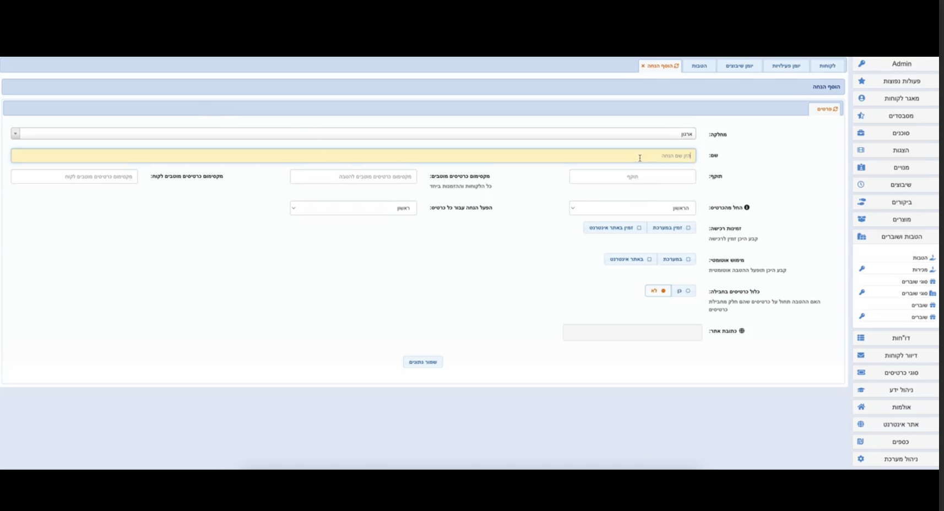Click the refresh icon on the הוסף הנחה tab
This screenshot has height=511, width=944.
coord(676,66)
